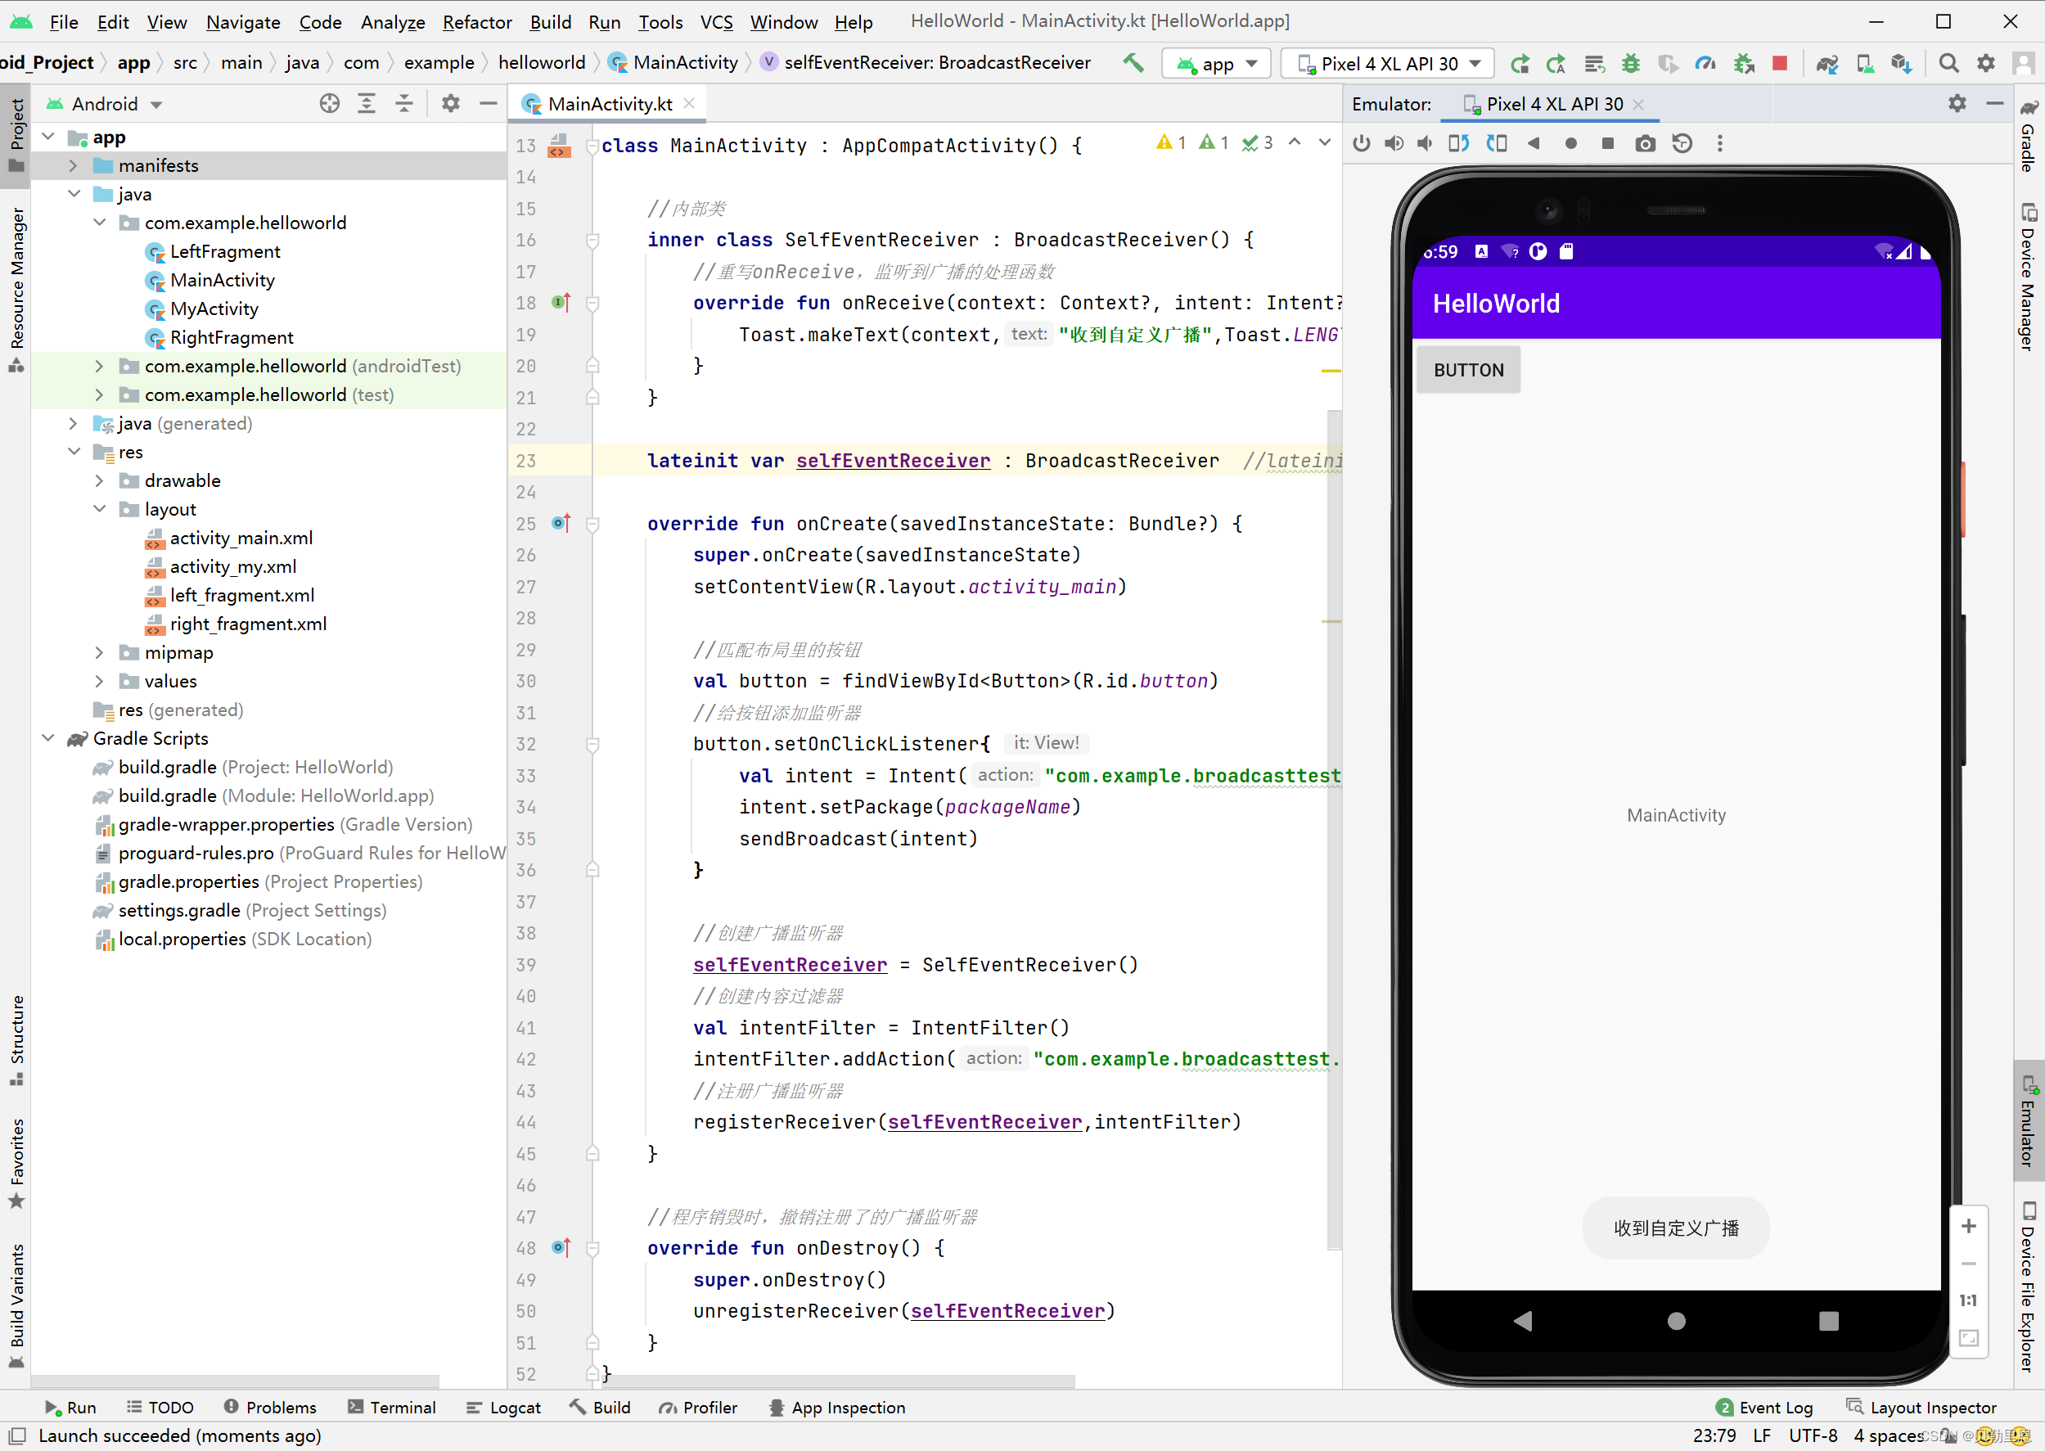This screenshot has height=1451, width=2045.
Task: Open activity_main.xml in layout folder
Action: pos(241,538)
